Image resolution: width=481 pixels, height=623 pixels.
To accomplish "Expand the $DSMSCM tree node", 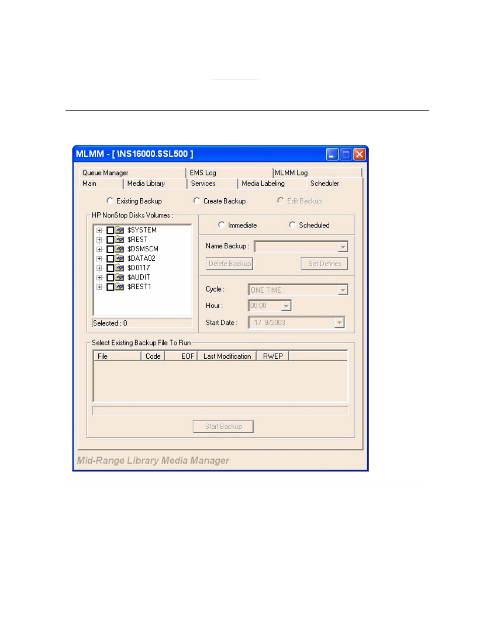I will pyautogui.click(x=99, y=249).
